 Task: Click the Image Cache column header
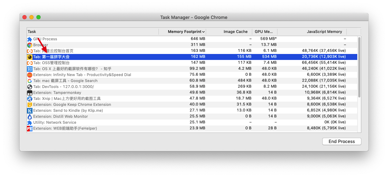click(x=235, y=32)
